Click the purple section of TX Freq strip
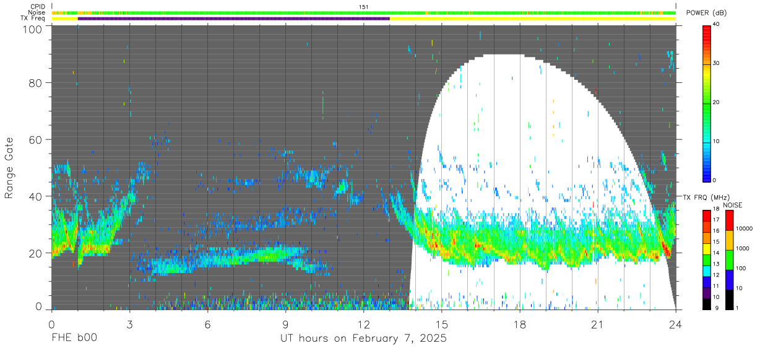This screenshot has width=760, height=351. [x=234, y=19]
